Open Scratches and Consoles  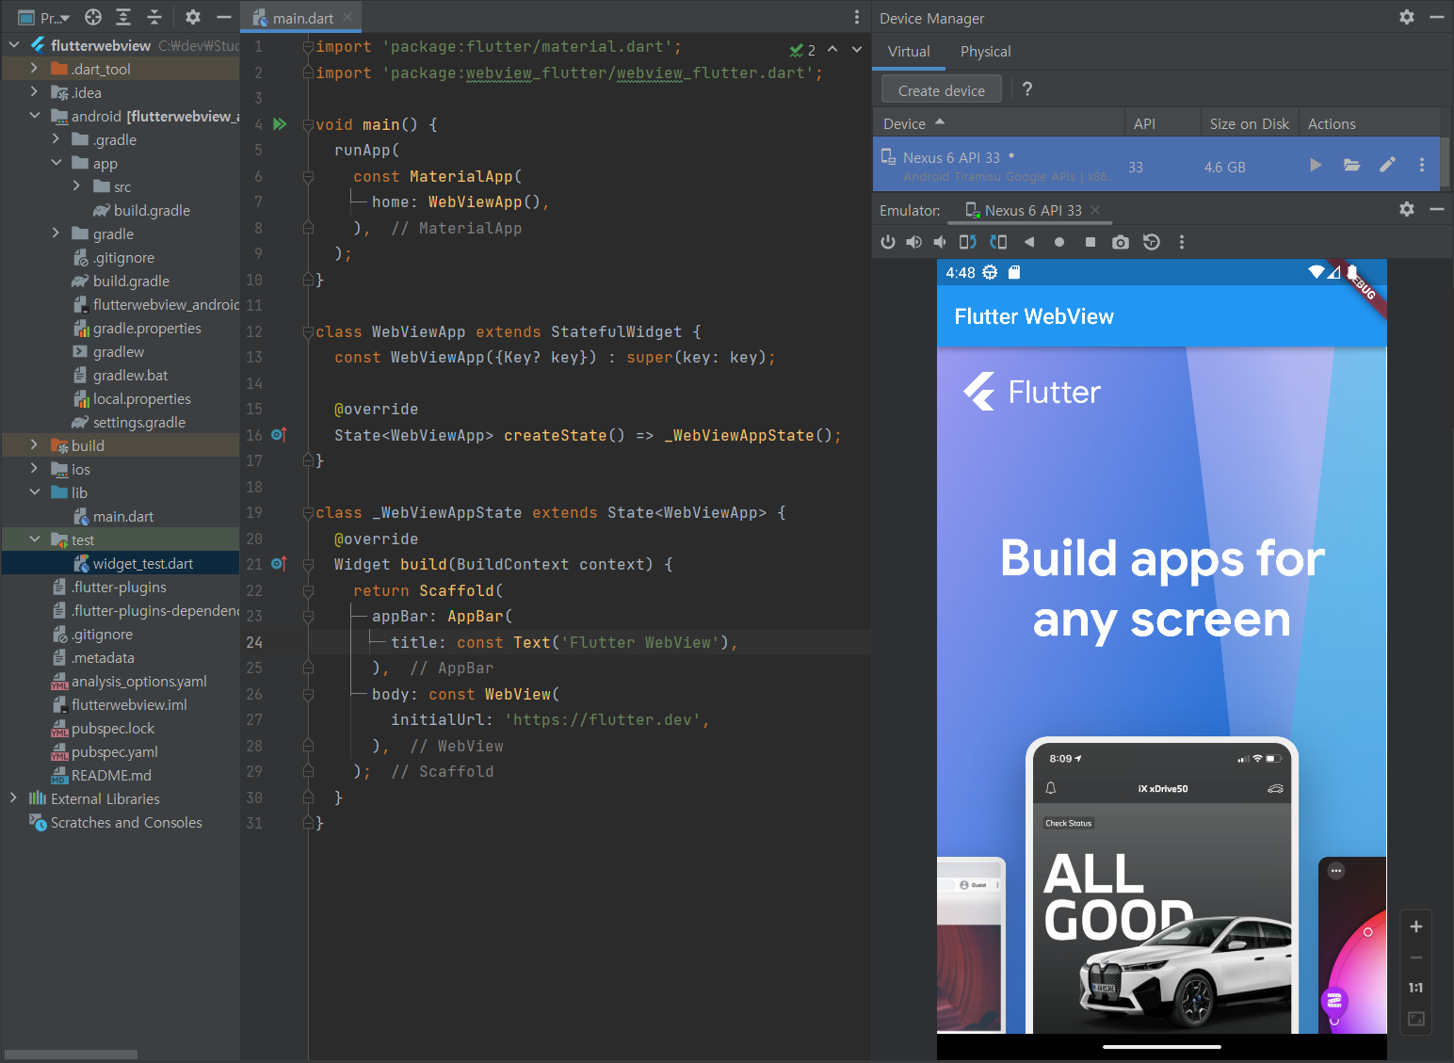pos(126,822)
